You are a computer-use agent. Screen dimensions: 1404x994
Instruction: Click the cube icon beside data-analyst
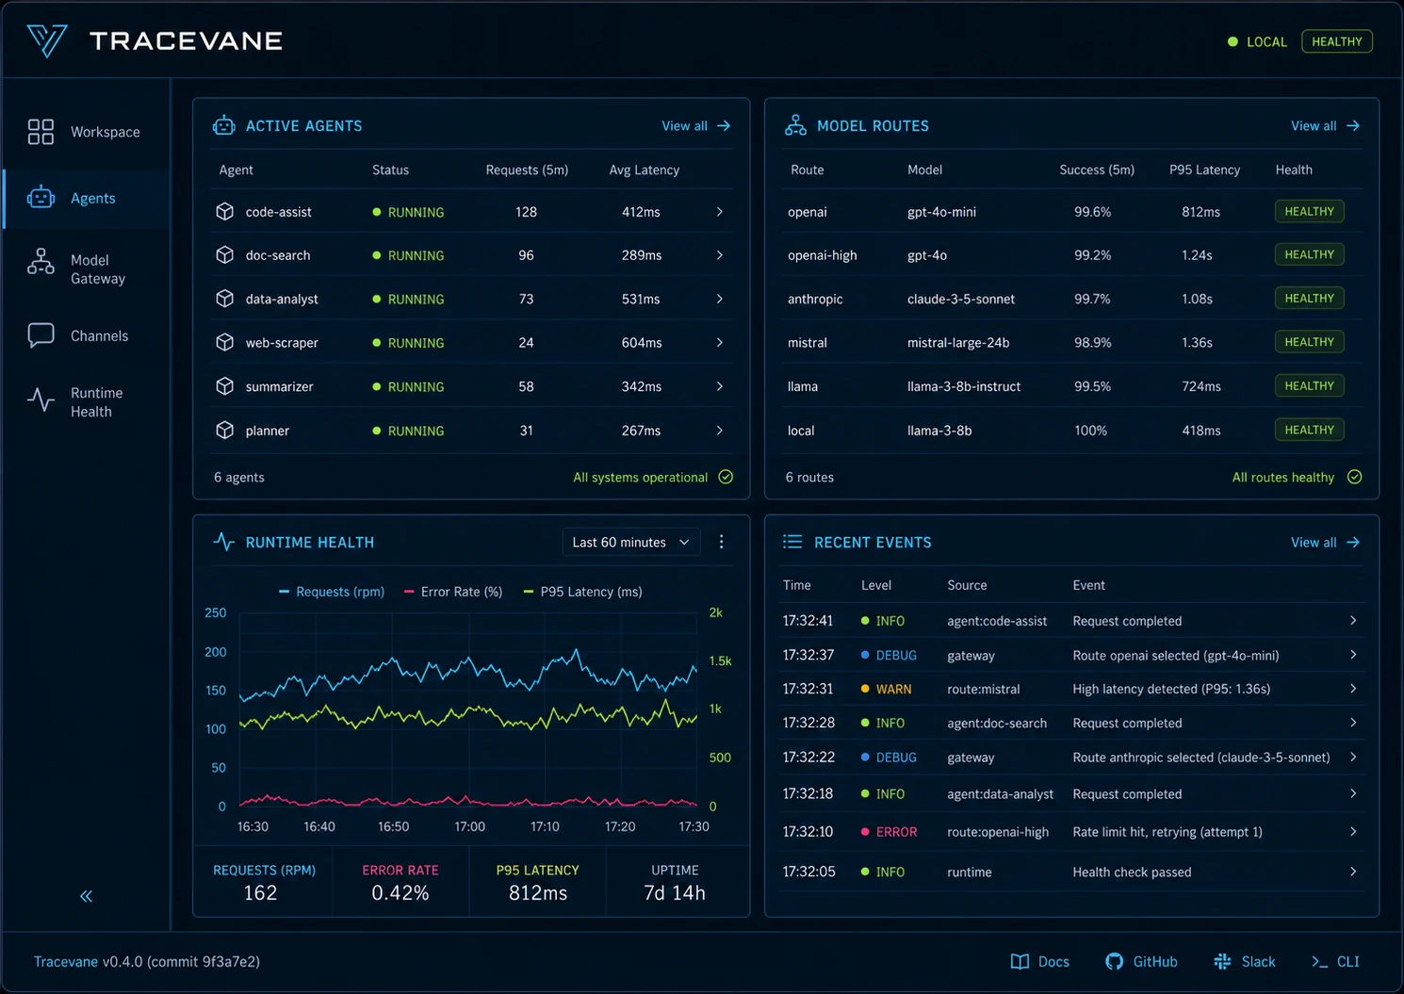(x=224, y=299)
